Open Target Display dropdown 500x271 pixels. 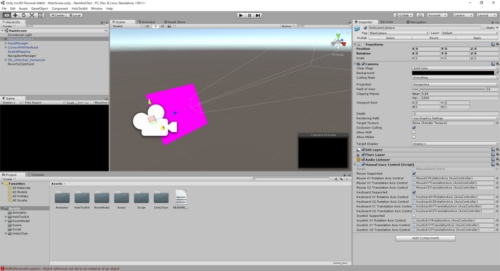455,144
